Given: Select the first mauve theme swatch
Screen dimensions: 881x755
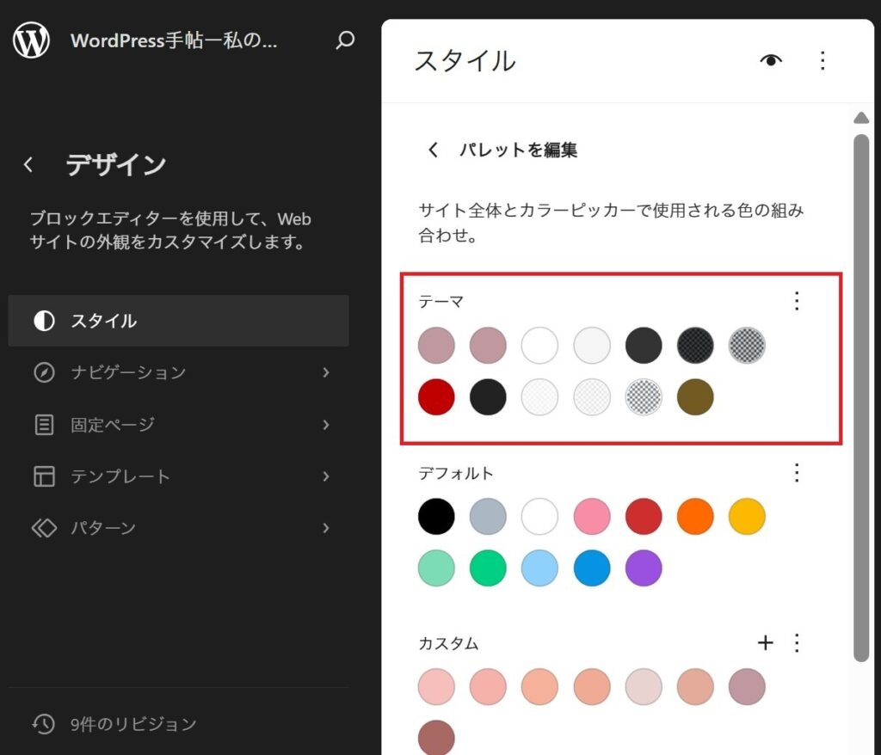Looking at the screenshot, I should [x=436, y=346].
